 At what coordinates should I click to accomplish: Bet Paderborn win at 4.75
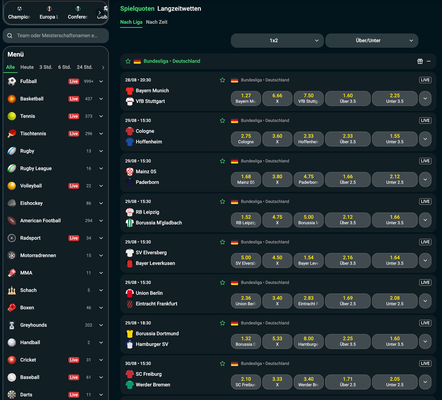[309, 180]
